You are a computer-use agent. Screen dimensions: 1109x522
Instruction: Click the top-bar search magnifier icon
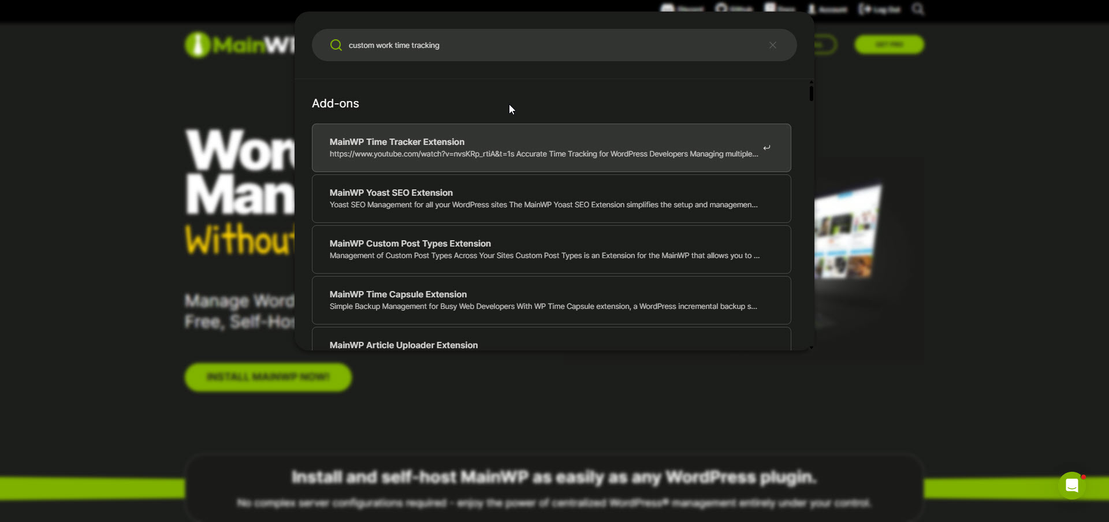(918, 9)
